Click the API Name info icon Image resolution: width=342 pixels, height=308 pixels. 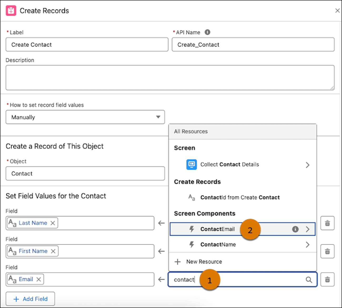[x=207, y=32]
